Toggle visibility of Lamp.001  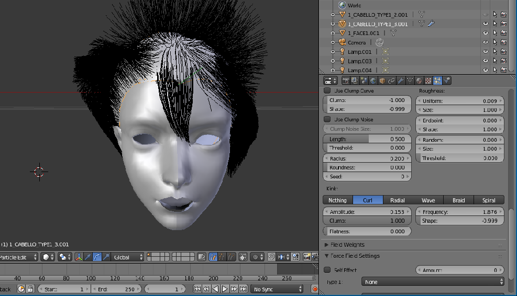pos(486,52)
